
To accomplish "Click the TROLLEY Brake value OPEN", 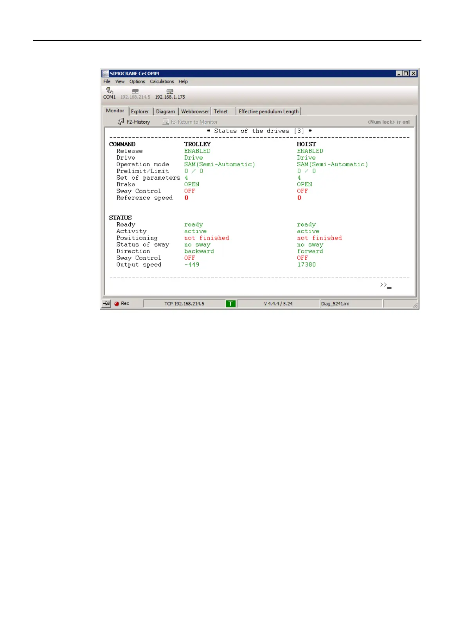I will 192,184.
